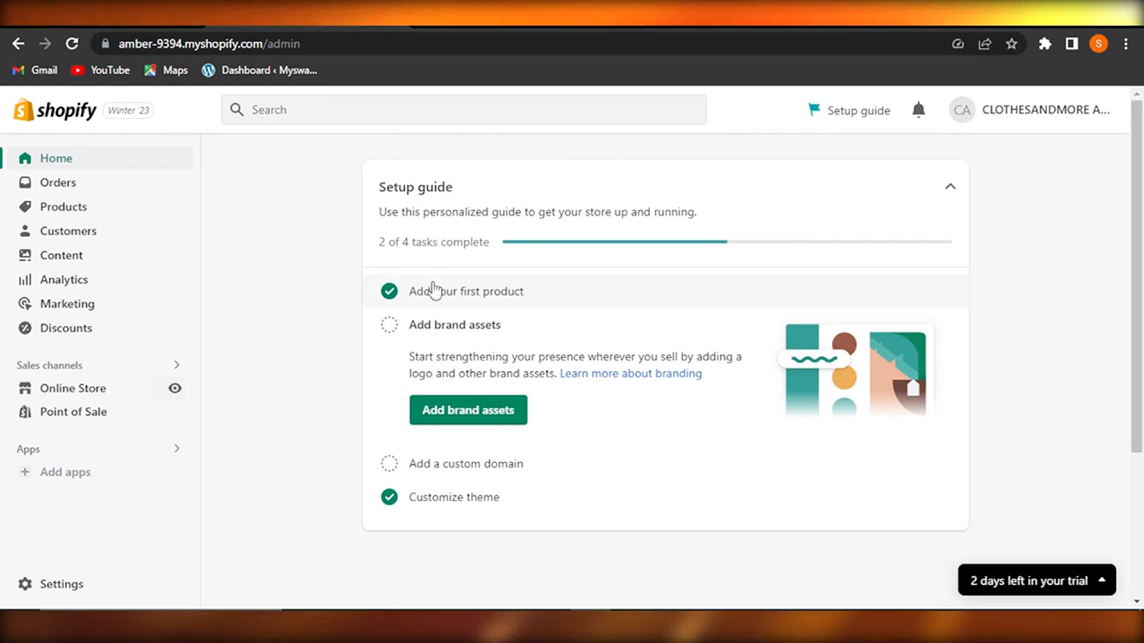Click the browser forward arrow

pyautogui.click(x=45, y=43)
